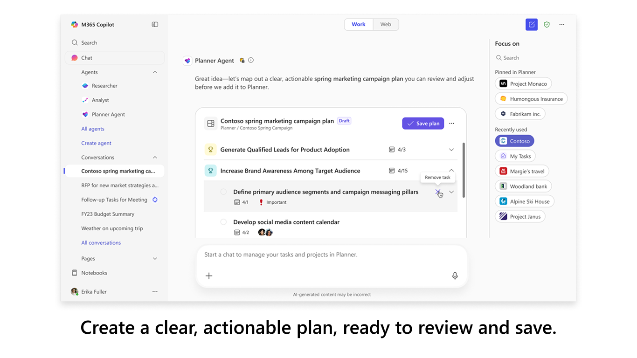Collapse the Increase Brand Awareness goal
Image resolution: width=637 pixels, height=358 pixels.
click(x=451, y=171)
